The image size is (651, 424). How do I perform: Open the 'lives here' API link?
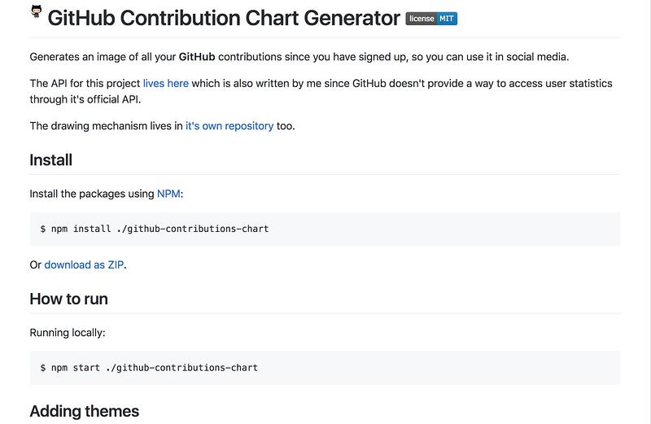[166, 84]
